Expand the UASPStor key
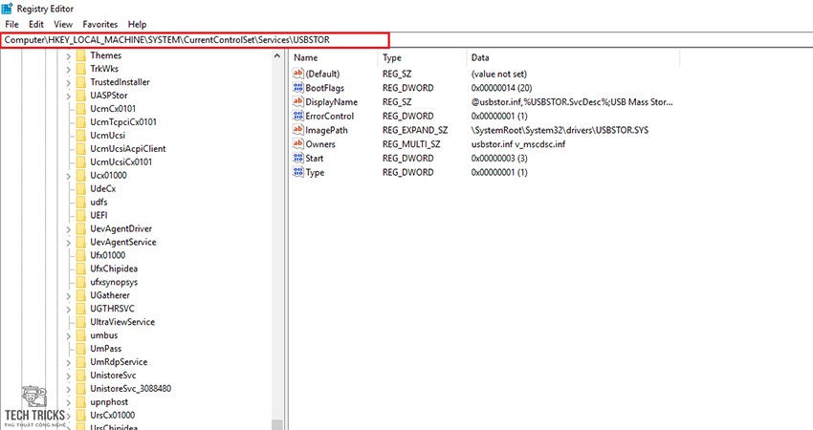 pos(69,96)
